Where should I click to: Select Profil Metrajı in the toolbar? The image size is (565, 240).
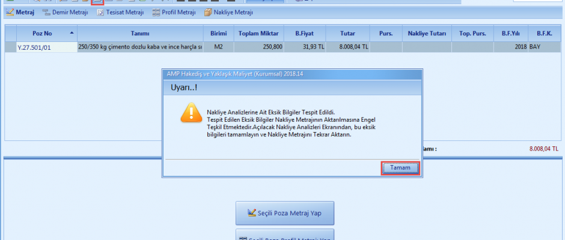click(175, 13)
